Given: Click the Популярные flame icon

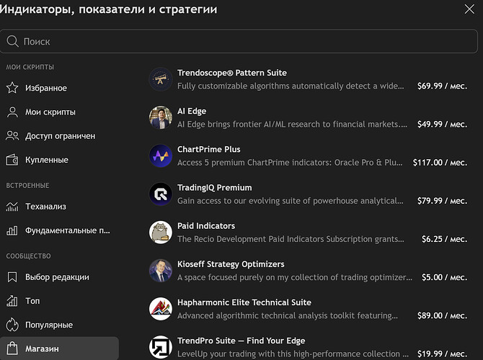Looking at the screenshot, I should [12, 325].
